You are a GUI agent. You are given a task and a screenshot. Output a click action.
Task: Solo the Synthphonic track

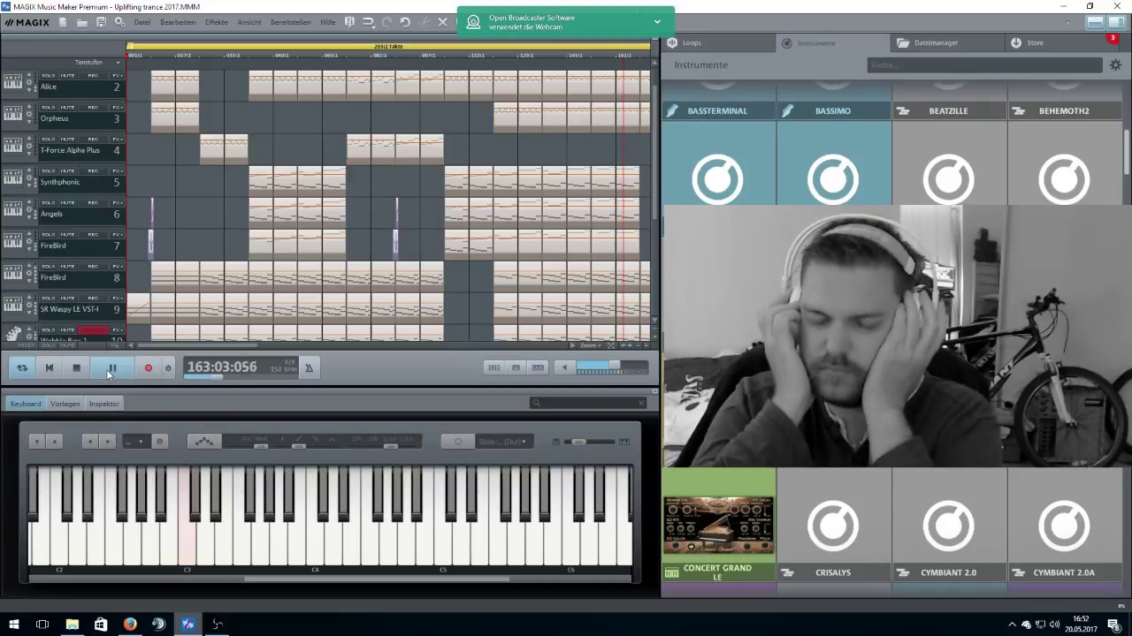pyautogui.click(x=48, y=171)
